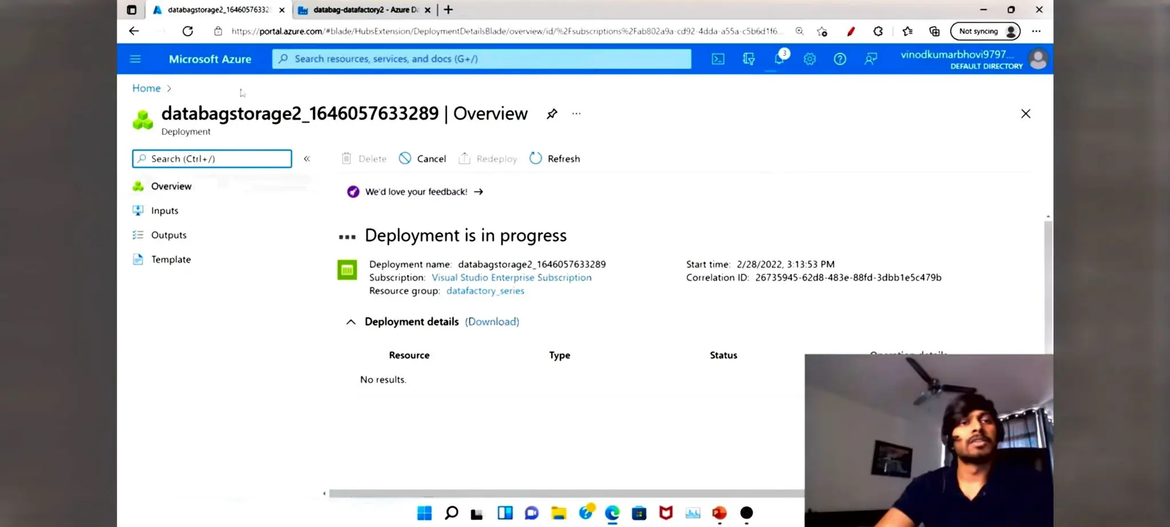Click the browser zoom magnifier icon
Image resolution: width=1170 pixels, height=527 pixels.
click(x=799, y=31)
